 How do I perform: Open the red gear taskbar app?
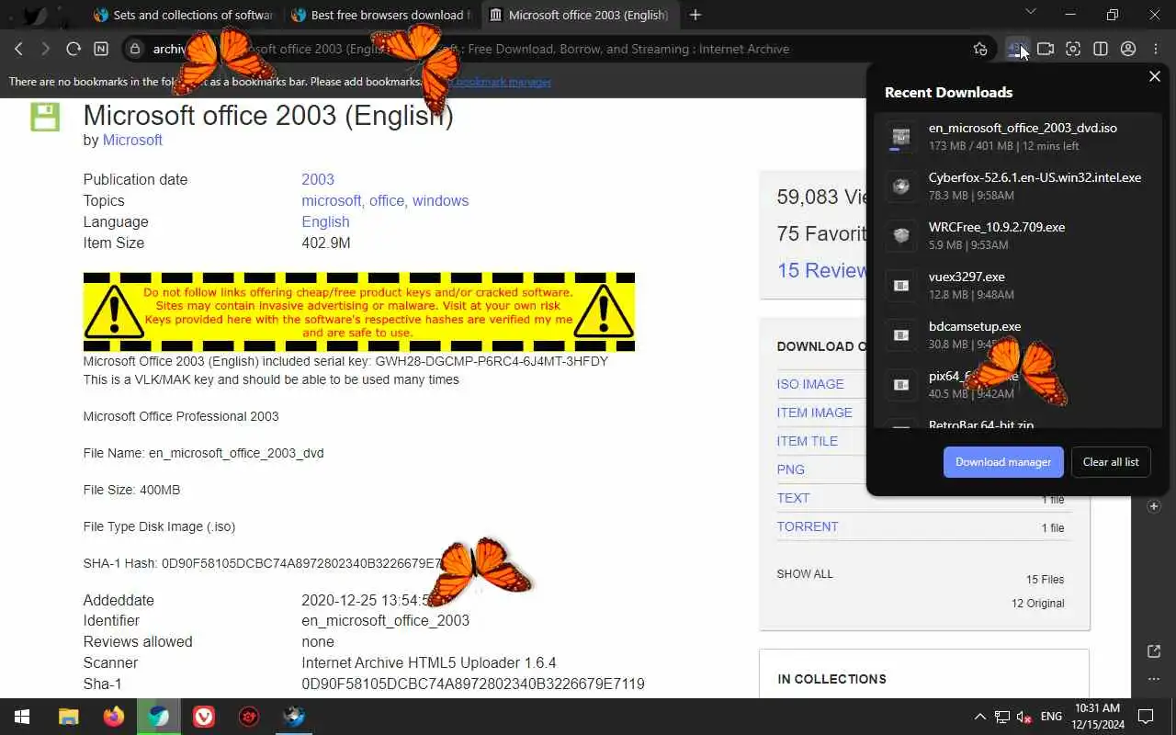click(249, 717)
